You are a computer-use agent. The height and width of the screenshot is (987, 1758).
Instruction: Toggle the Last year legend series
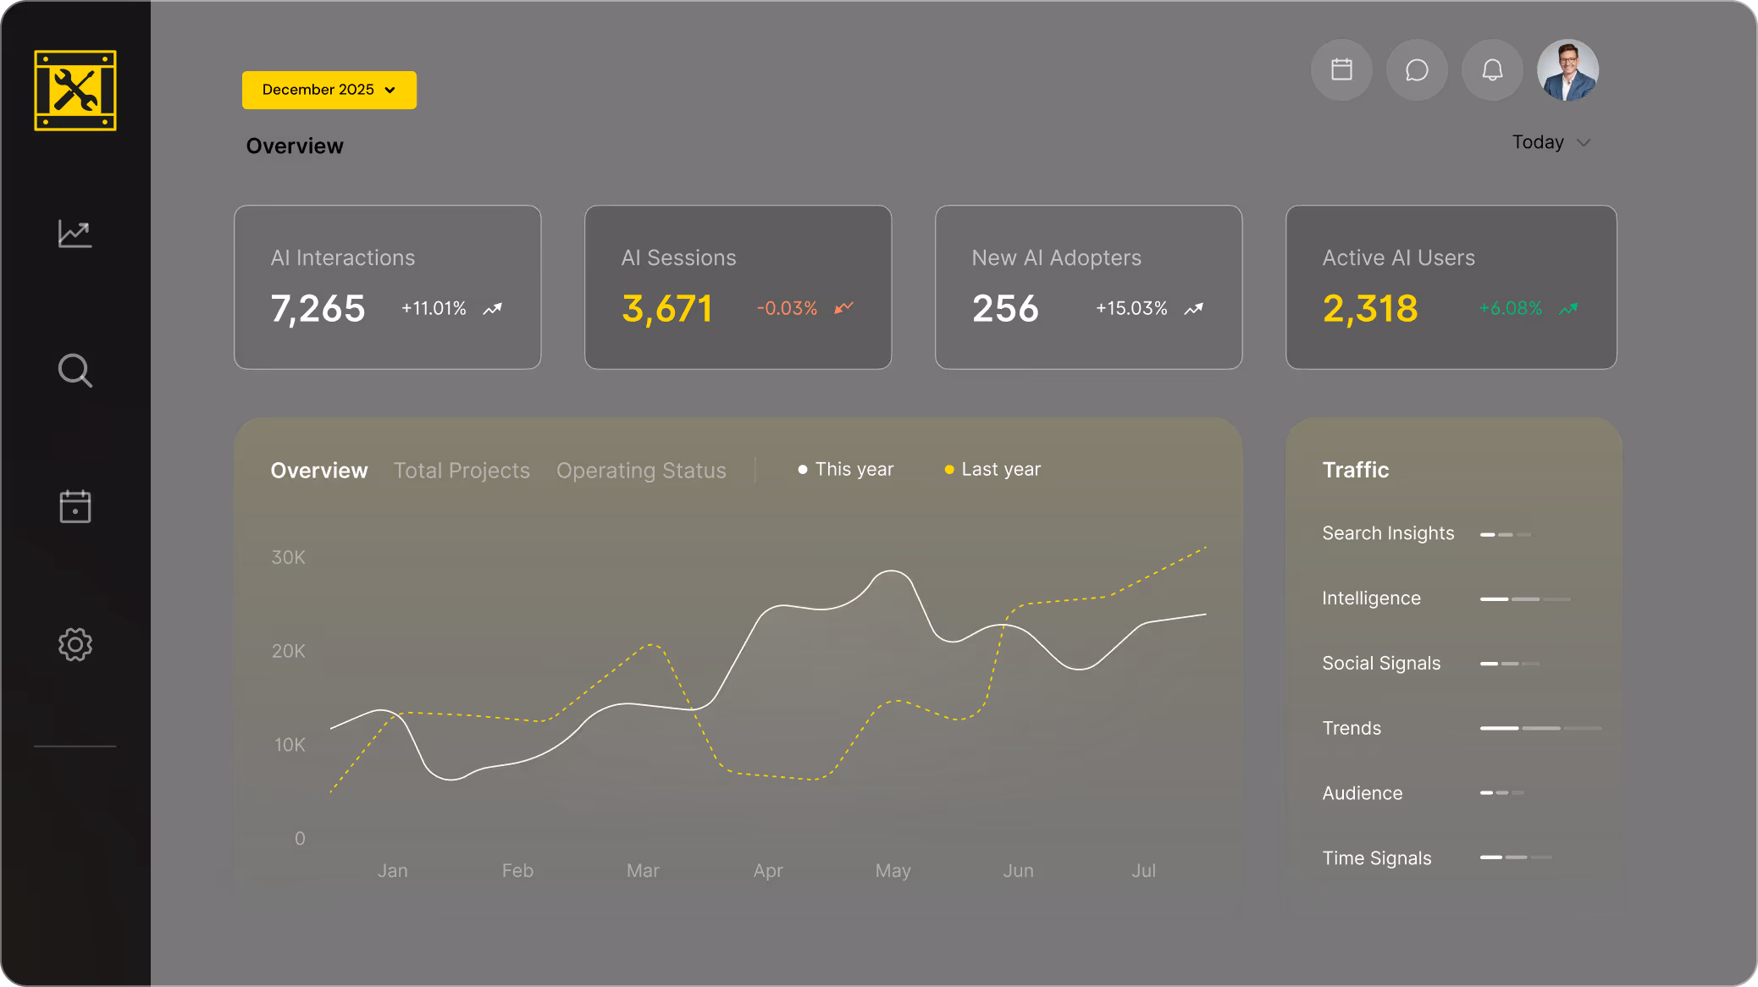(992, 469)
